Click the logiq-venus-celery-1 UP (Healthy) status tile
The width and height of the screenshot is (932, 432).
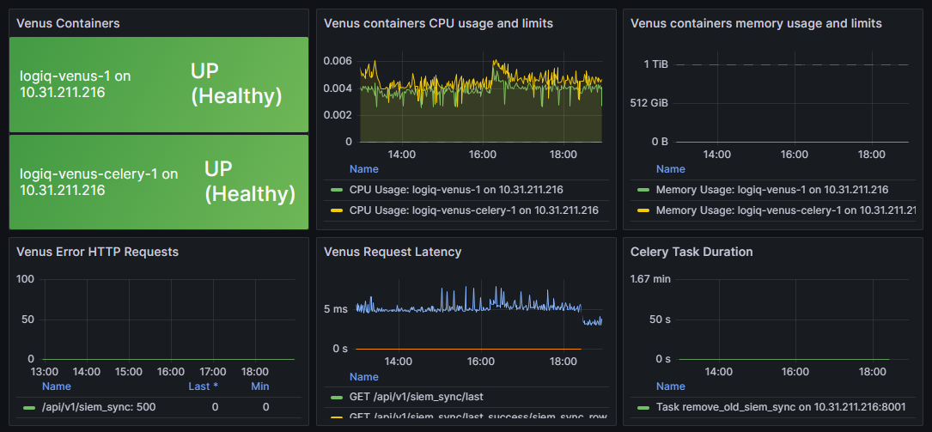point(158,182)
